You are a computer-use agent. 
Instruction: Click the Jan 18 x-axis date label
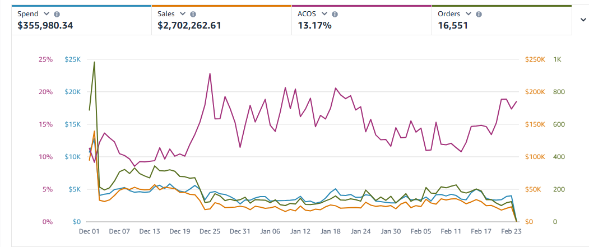tap(331, 231)
